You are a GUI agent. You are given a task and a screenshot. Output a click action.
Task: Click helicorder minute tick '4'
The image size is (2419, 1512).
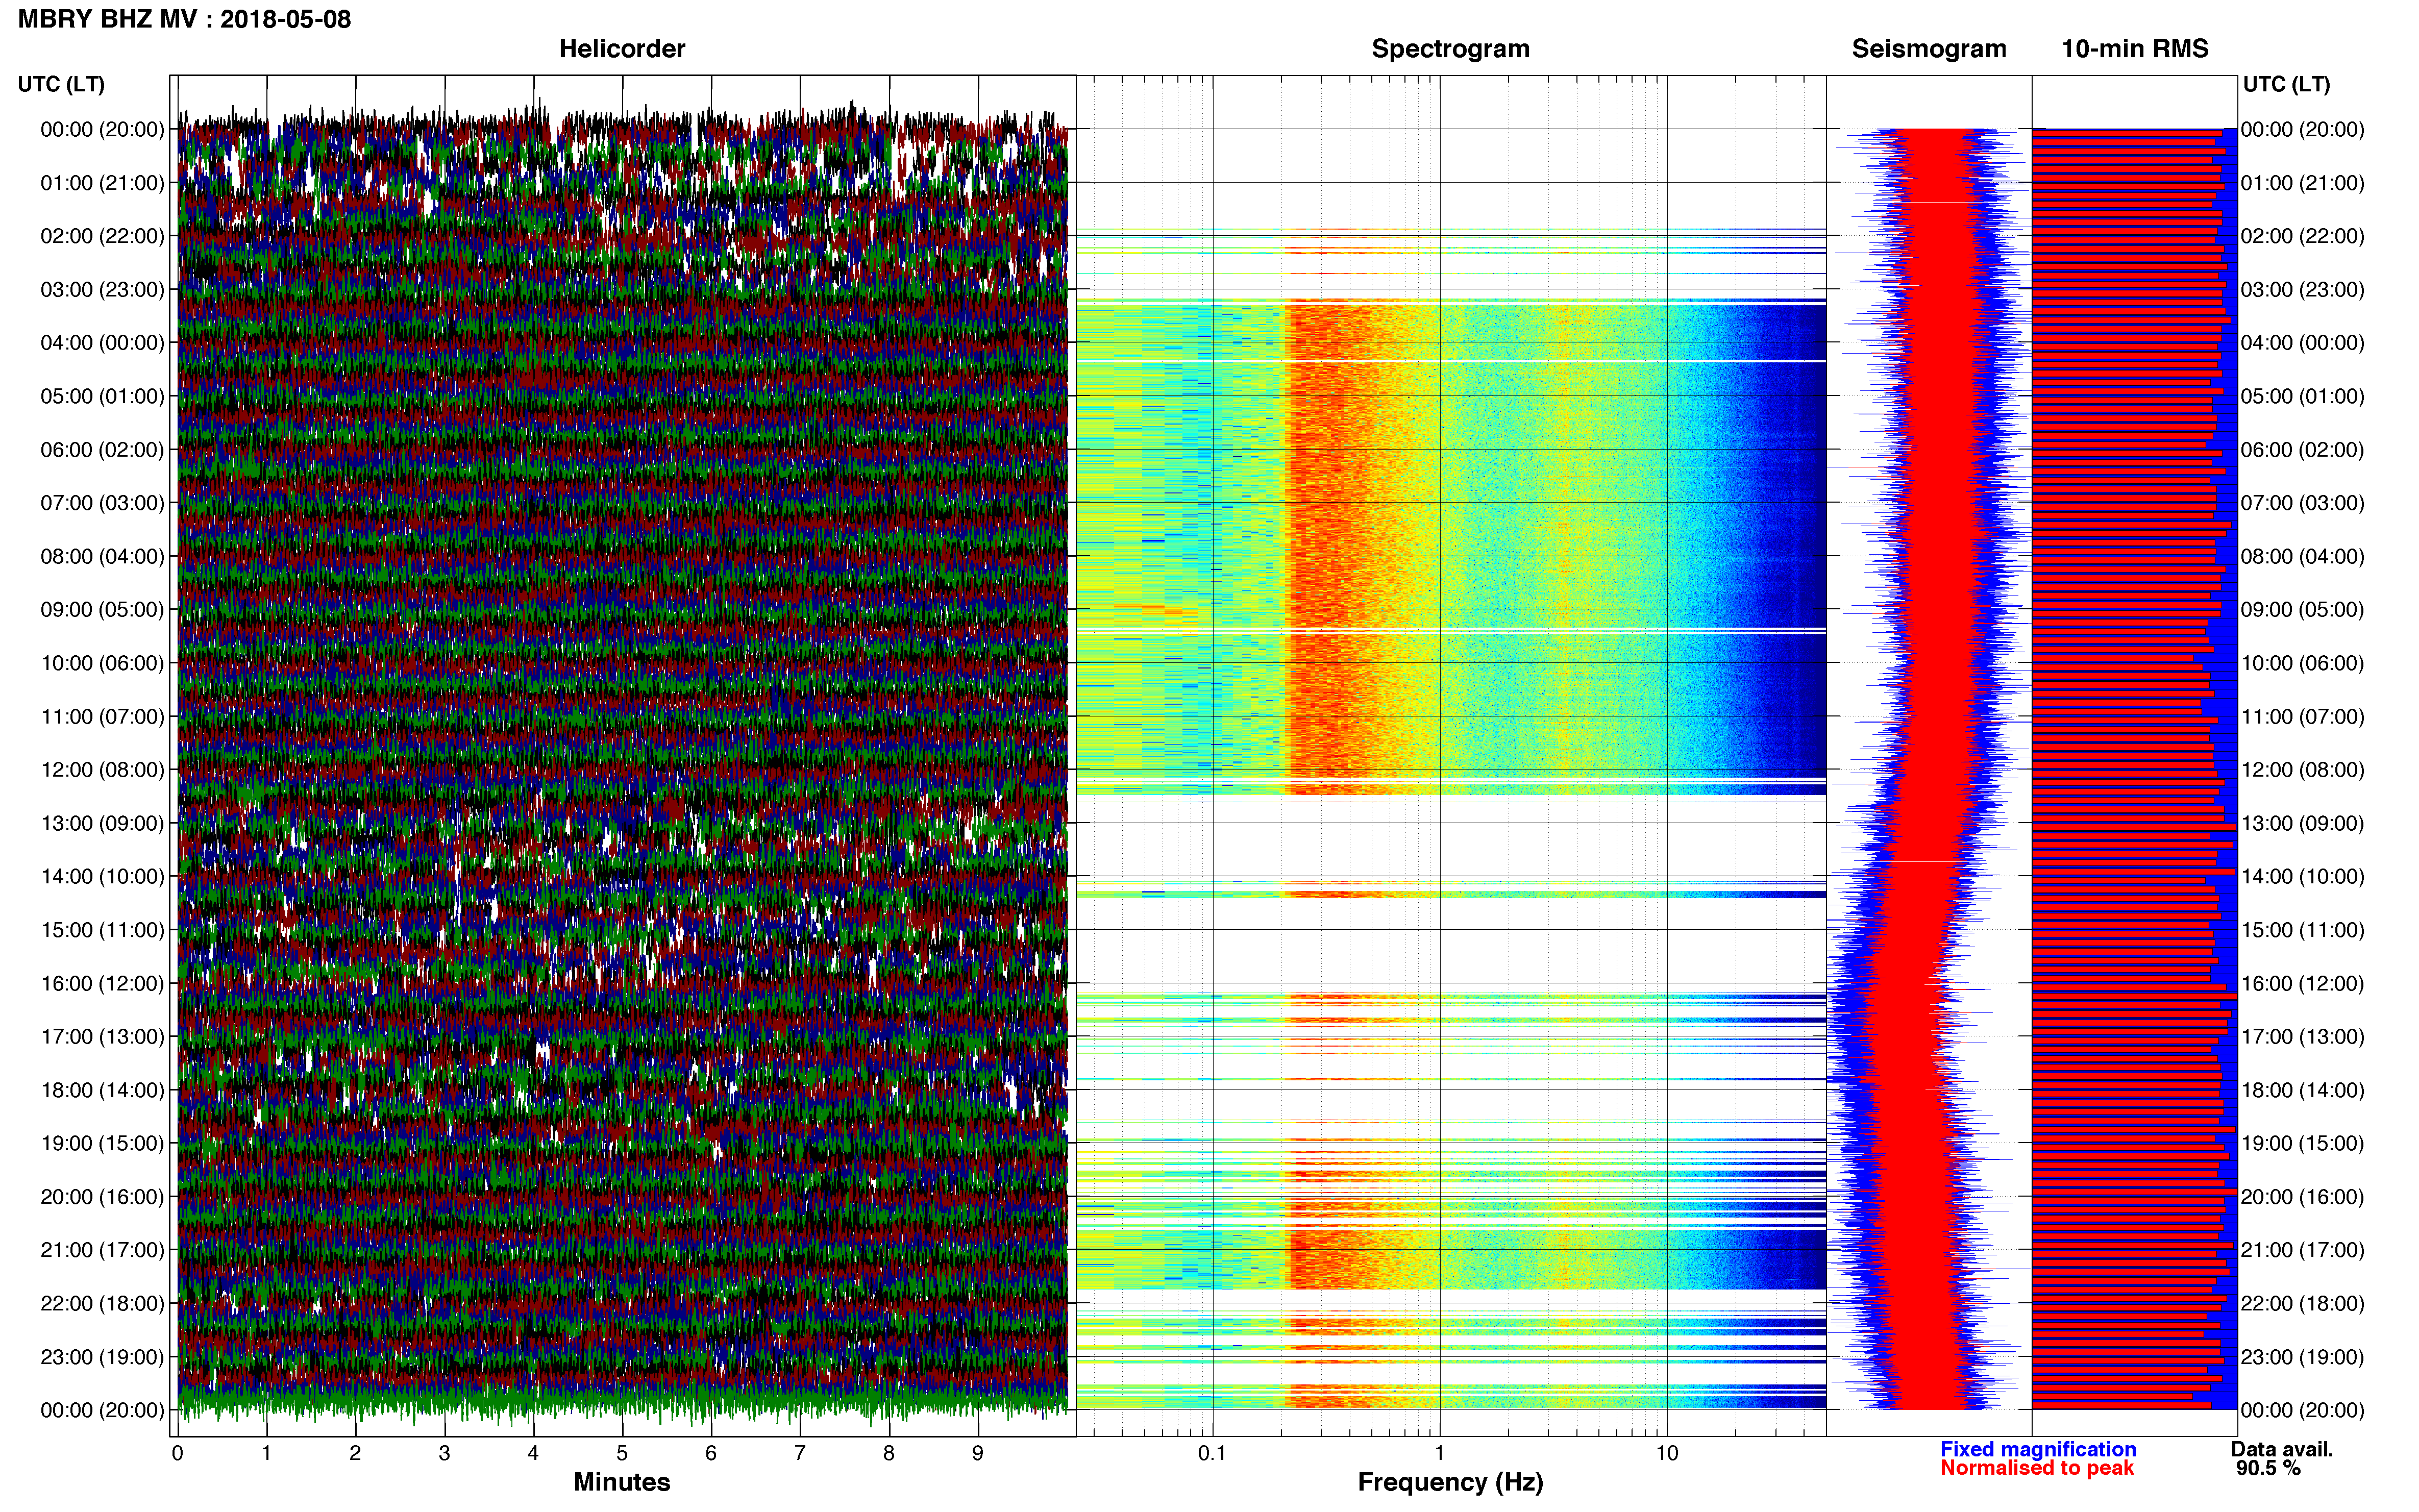(x=533, y=1453)
